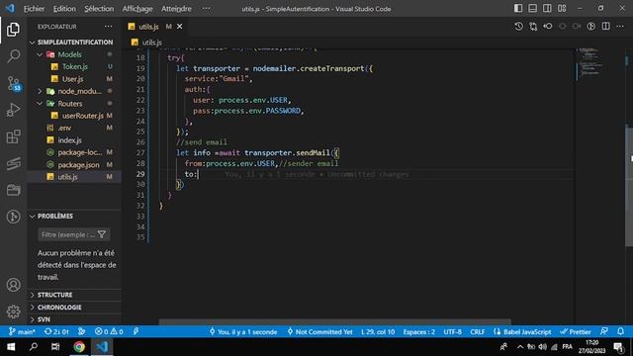Toggle primary side bar layout button

pyautogui.click(x=518, y=9)
